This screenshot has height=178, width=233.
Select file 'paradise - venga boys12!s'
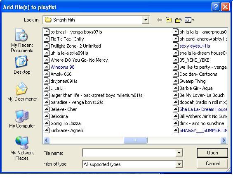click(73, 102)
